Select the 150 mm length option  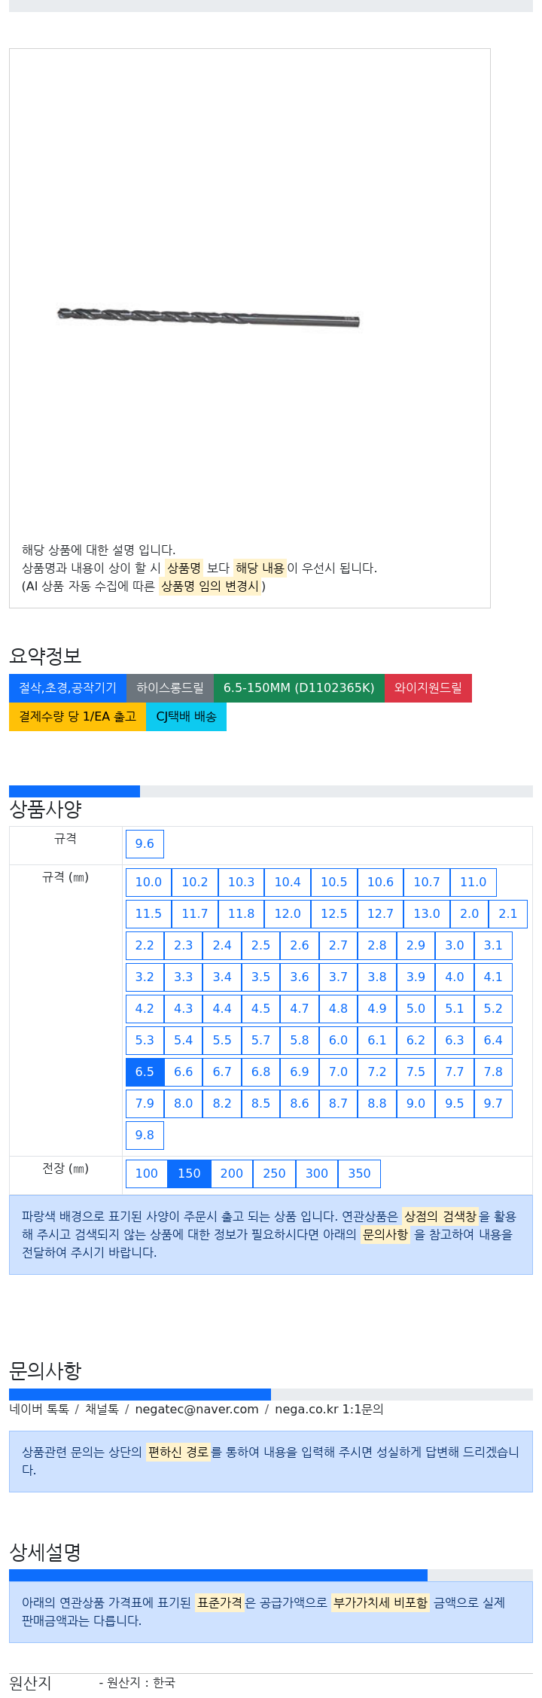[x=189, y=1173]
